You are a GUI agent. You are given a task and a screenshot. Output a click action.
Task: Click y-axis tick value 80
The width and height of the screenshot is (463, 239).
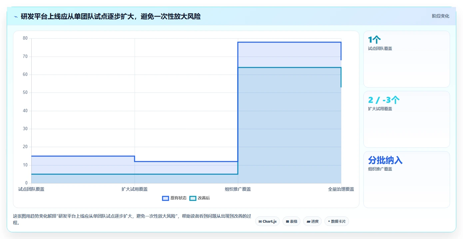coord(25,38)
